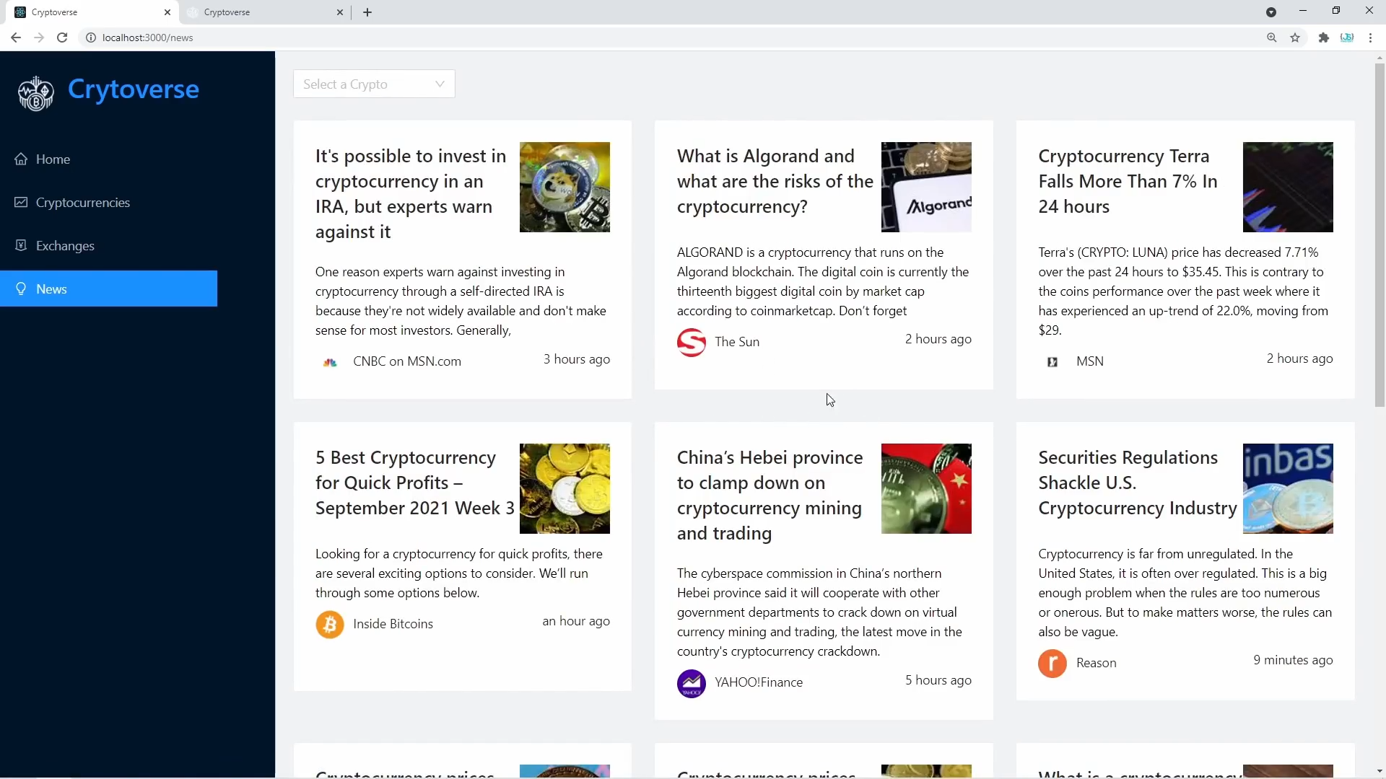1386x779 pixels.
Task: Open the browser extensions puzzle menu
Action: (x=1323, y=38)
